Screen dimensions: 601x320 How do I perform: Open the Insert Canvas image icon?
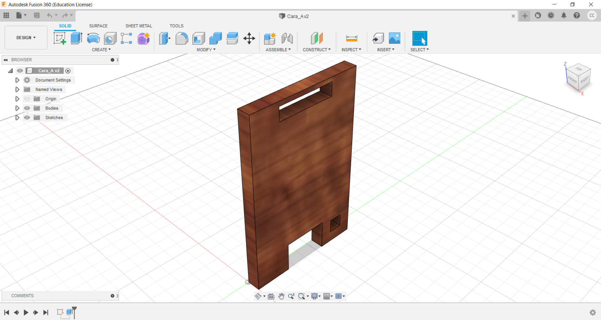pyautogui.click(x=394, y=38)
